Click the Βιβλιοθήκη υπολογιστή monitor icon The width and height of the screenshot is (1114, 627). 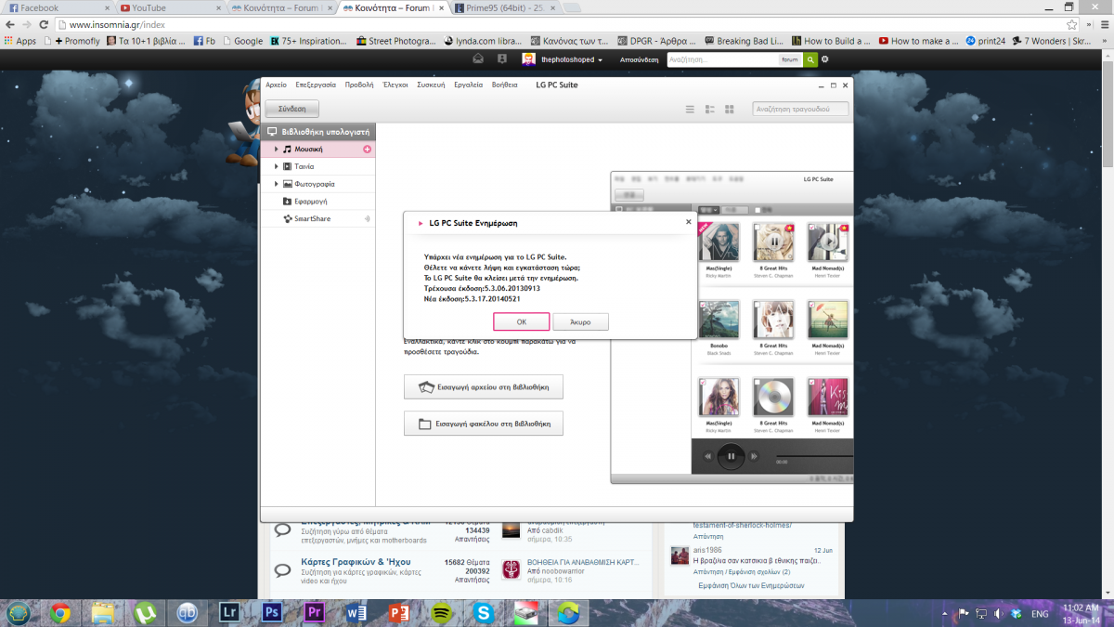pos(272,132)
